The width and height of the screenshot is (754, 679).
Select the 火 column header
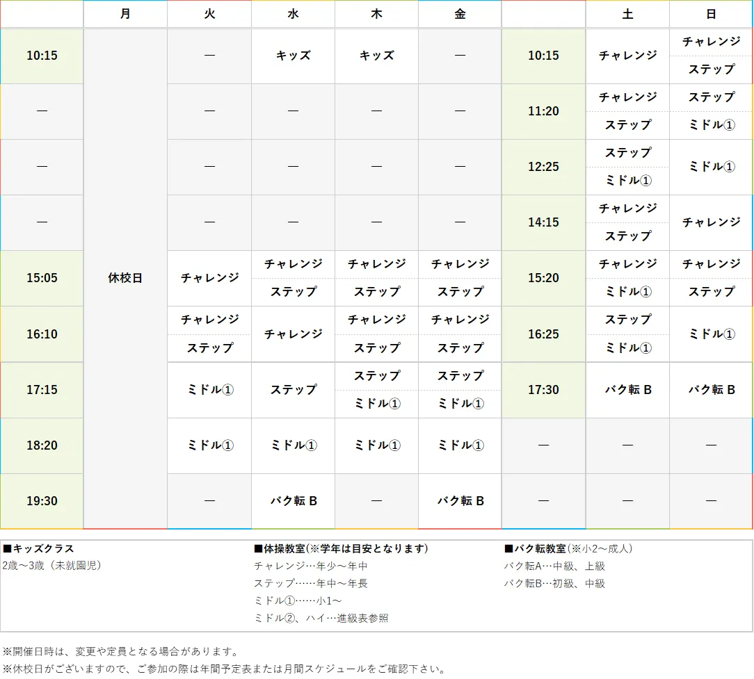(209, 14)
